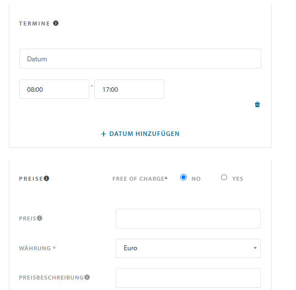The height and width of the screenshot is (290, 296).
Task: Delete the date entry with trash icon
Action: (x=257, y=104)
